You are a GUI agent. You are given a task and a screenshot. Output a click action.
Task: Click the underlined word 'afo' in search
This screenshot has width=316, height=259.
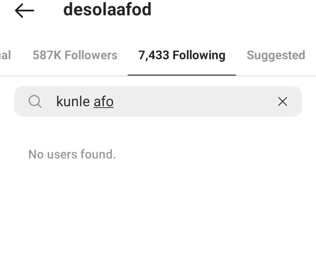104,102
